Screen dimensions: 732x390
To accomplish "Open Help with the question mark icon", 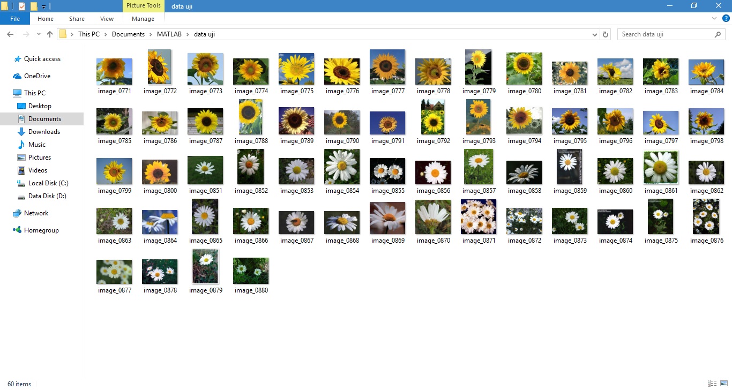I will [x=726, y=18].
